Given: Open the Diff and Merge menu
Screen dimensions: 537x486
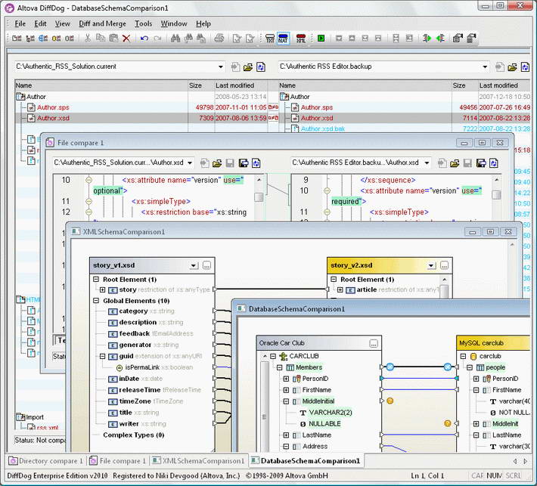Looking at the screenshot, I should [x=102, y=23].
